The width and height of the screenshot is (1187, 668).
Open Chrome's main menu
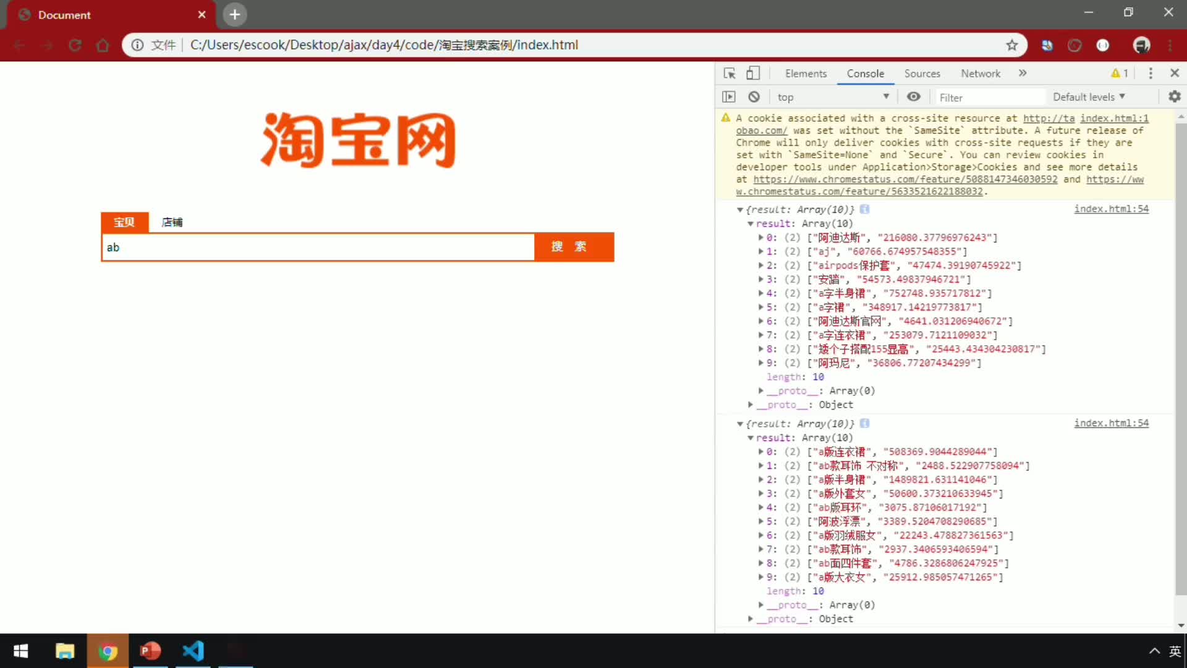click(1170, 45)
